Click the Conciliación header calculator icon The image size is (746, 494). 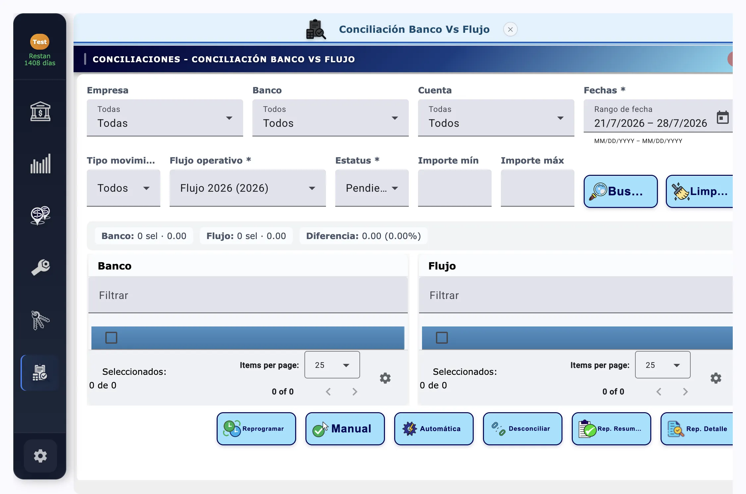tap(316, 29)
